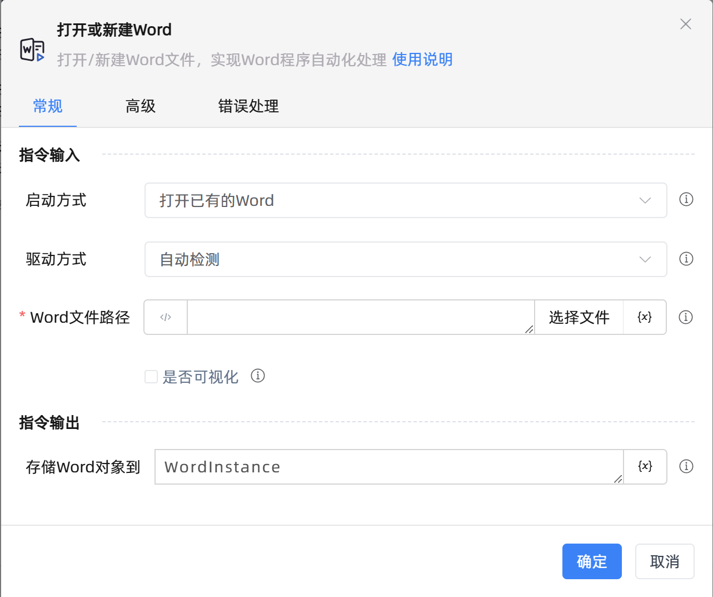Cancel with the 取消 button

coord(665,561)
